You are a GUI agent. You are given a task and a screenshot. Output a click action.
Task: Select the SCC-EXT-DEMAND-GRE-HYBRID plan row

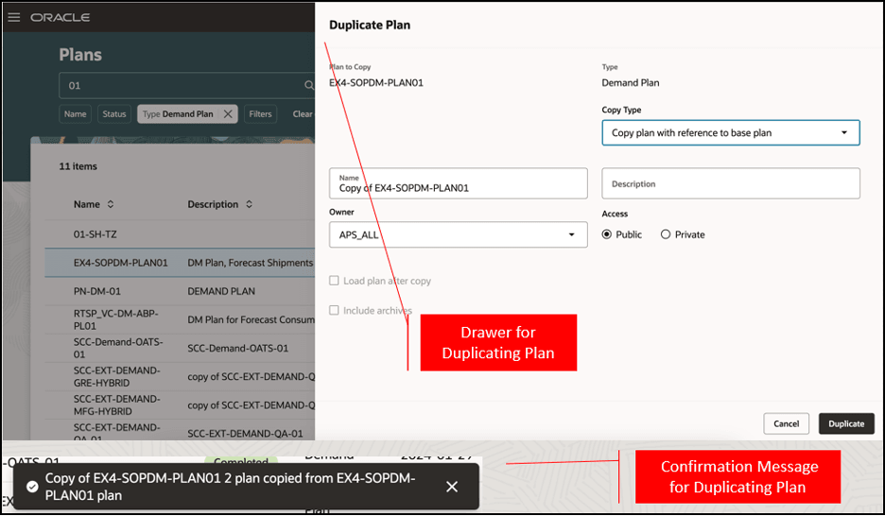click(x=180, y=376)
